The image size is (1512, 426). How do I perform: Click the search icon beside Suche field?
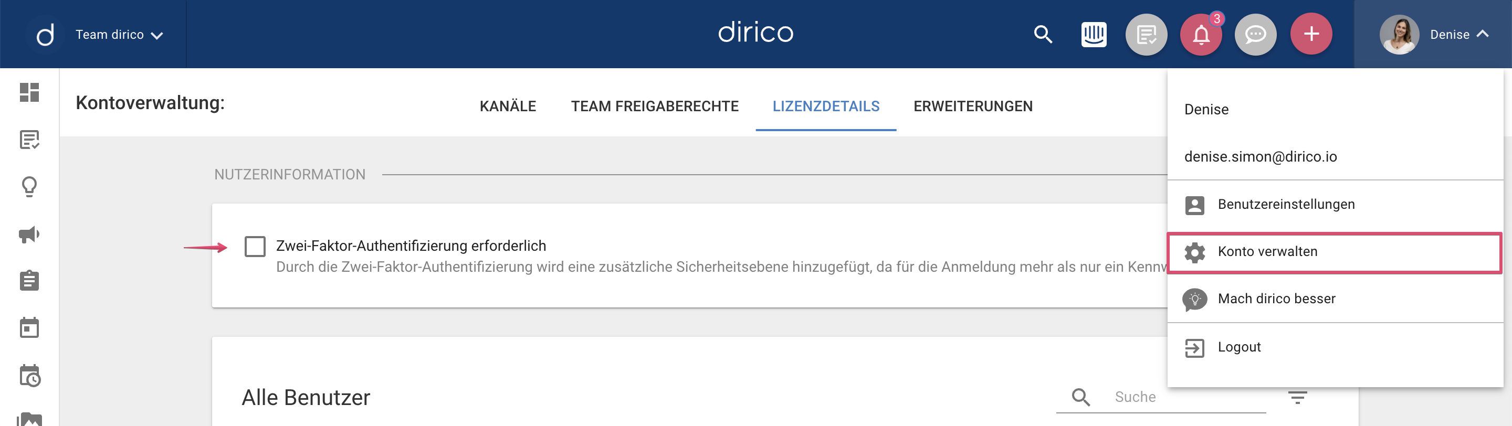[1080, 397]
